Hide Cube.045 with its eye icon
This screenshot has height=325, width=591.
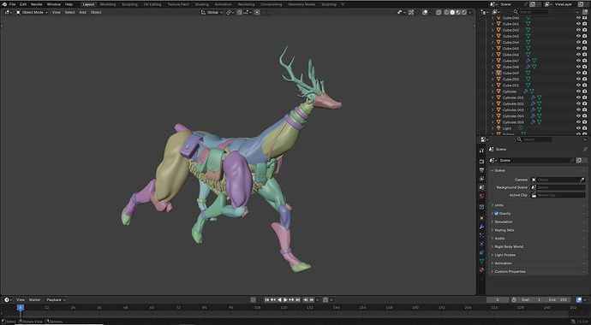[x=578, y=49]
